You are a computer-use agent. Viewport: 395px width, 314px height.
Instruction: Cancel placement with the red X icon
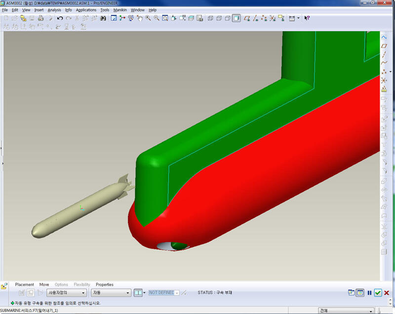pos(387,293)
